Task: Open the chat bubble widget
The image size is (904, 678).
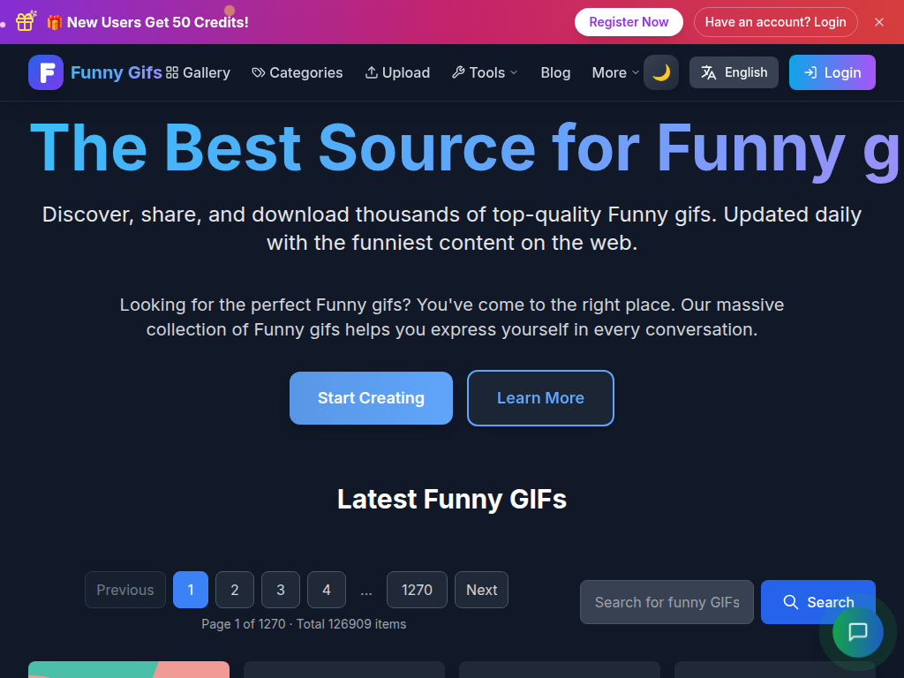Action: coord(857,632)
